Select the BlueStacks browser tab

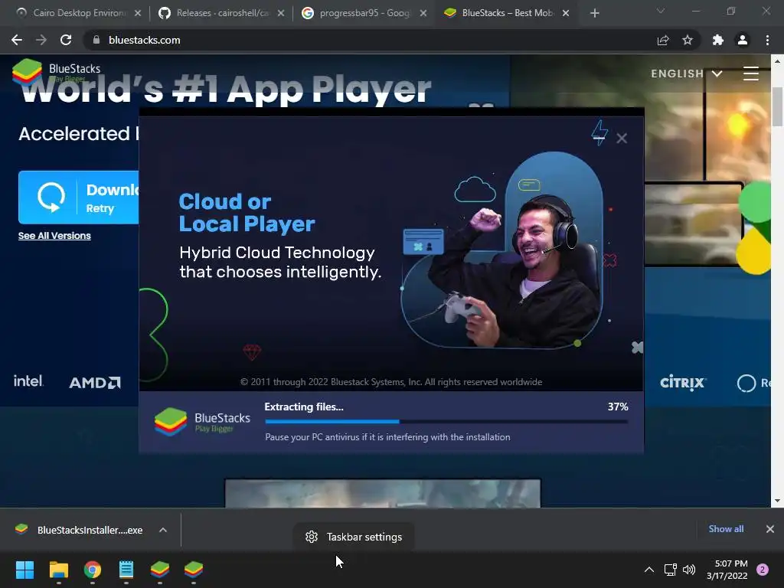507,13
